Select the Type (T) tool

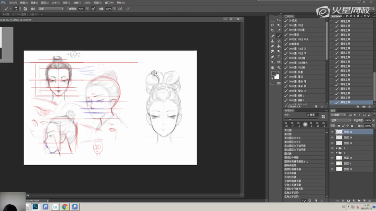[x=279, y=57]
